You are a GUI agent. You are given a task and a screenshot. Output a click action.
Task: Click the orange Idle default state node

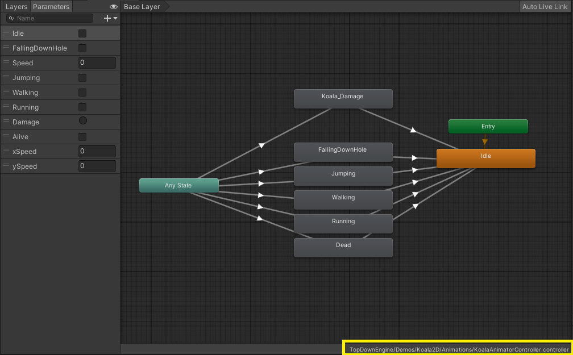coord(485,158)
